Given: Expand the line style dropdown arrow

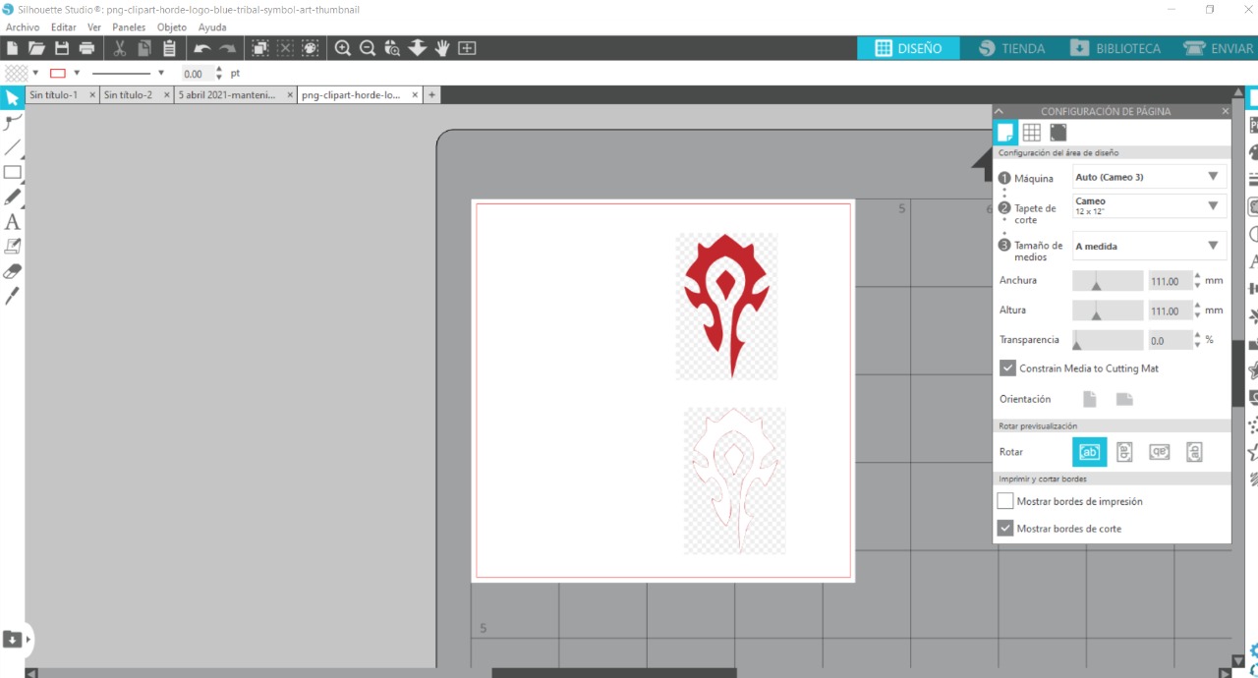Looking at the screenshot, I should pos(161,73).
